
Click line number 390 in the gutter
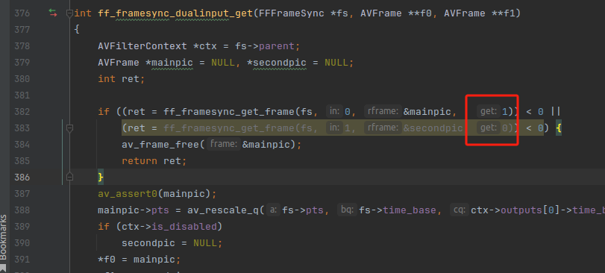pyautogui.click(x=22, y=243)
